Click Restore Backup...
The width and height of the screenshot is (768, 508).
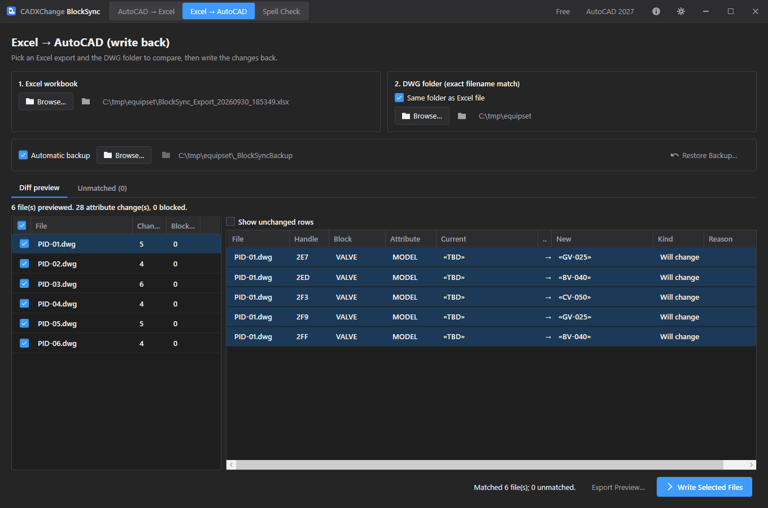pos(704,155)
